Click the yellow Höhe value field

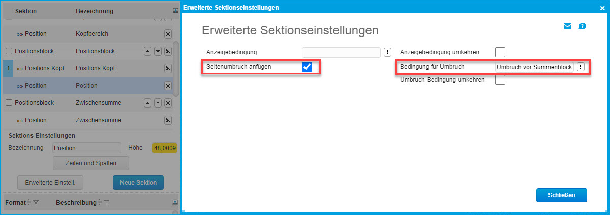pyautogui.click(x=164, y=148)
